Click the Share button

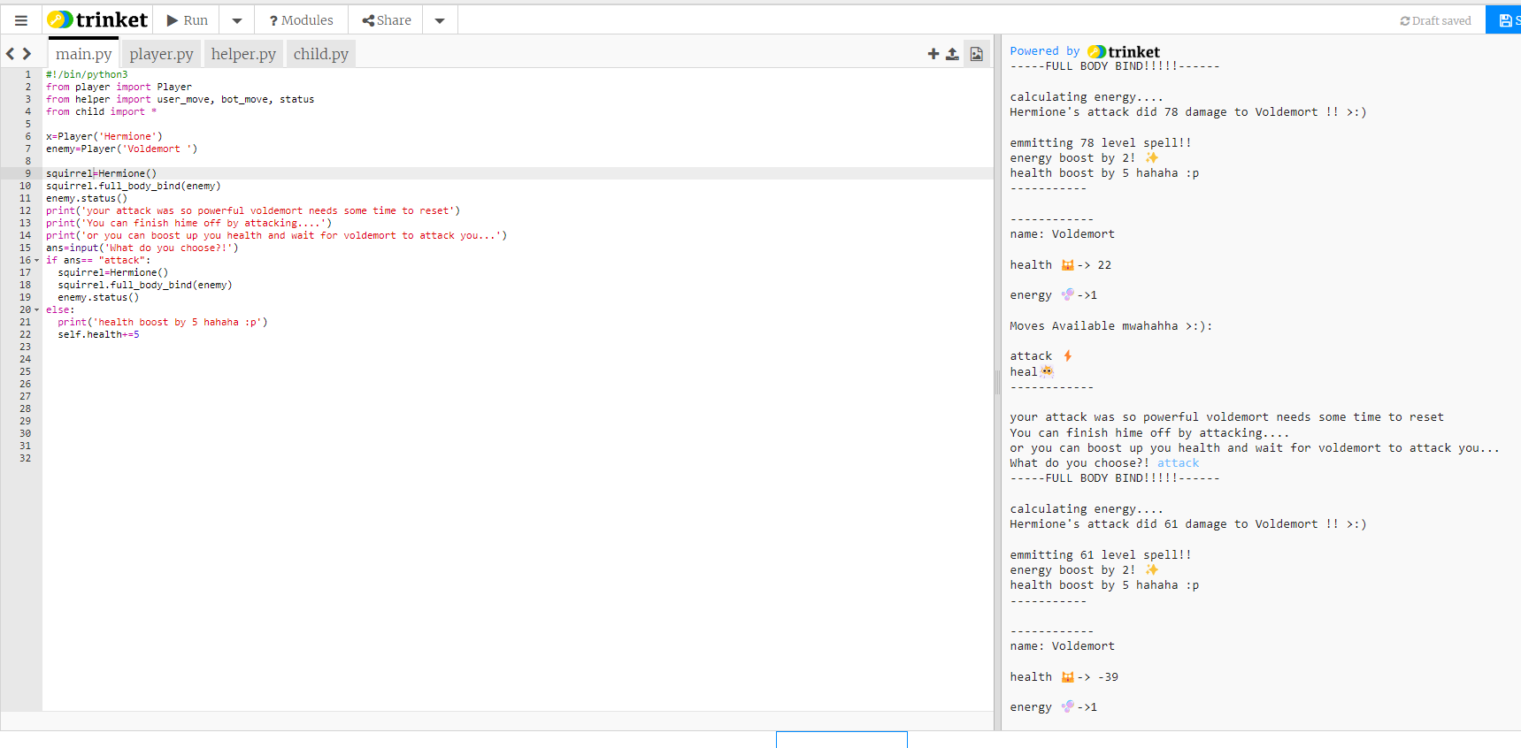click(387, 20)
